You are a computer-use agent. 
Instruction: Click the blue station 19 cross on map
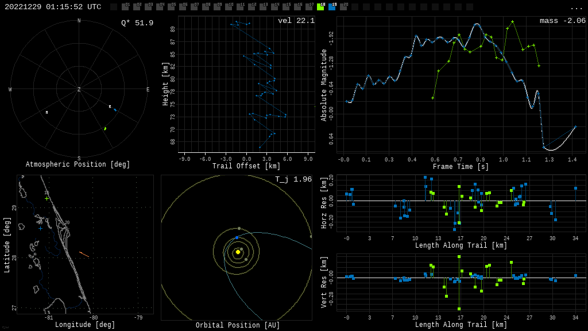click(40, 228)
